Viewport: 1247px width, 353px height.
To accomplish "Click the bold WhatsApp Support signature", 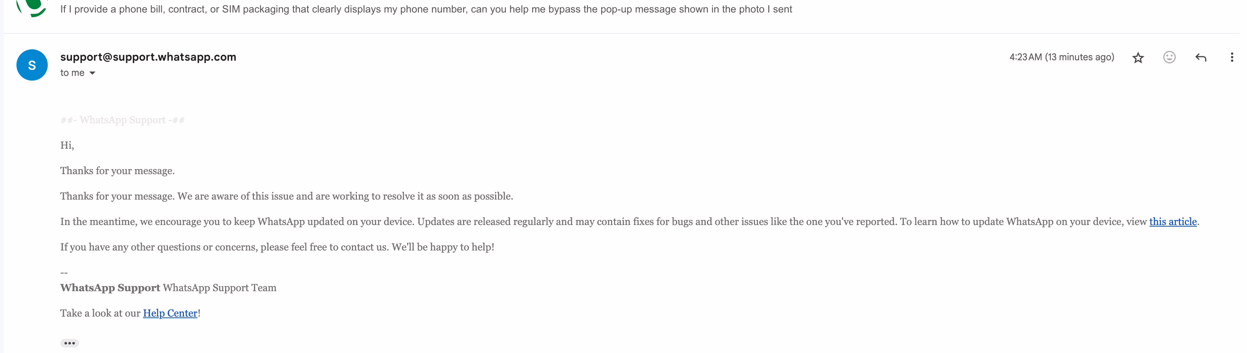I will (x=110, y=288).
